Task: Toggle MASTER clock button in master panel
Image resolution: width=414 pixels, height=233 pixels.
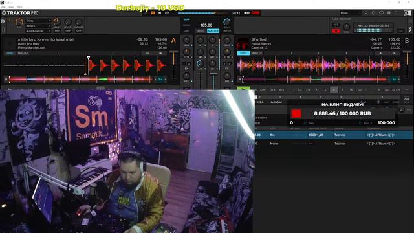Action: pos(213,31)
